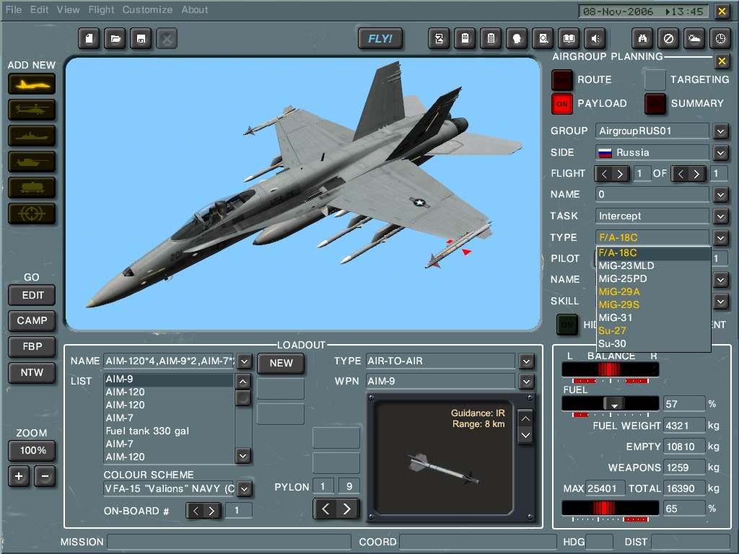This screenshot has height=554, width=739.
Task: Add a new target point
Action: point(31,214)
